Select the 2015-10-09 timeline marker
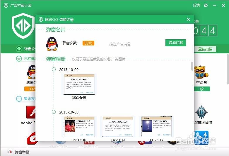The height and width of the screenshot is (156, 229). pos(54,69)
